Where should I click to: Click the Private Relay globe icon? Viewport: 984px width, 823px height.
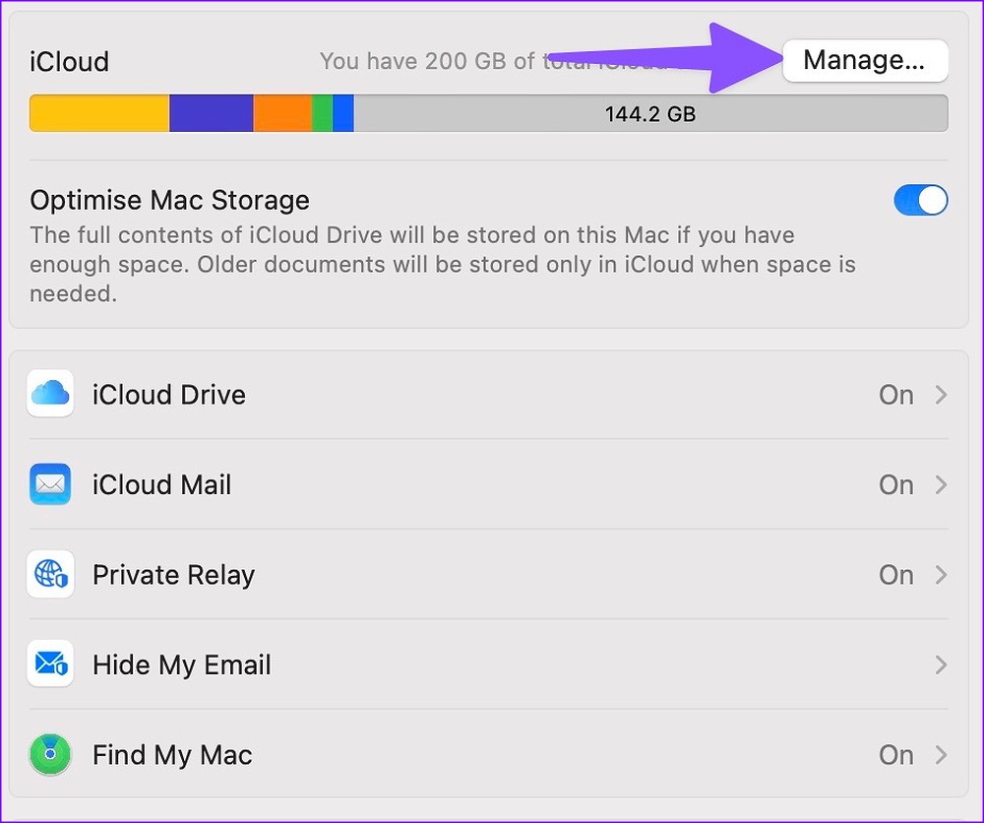coord(50,575)
